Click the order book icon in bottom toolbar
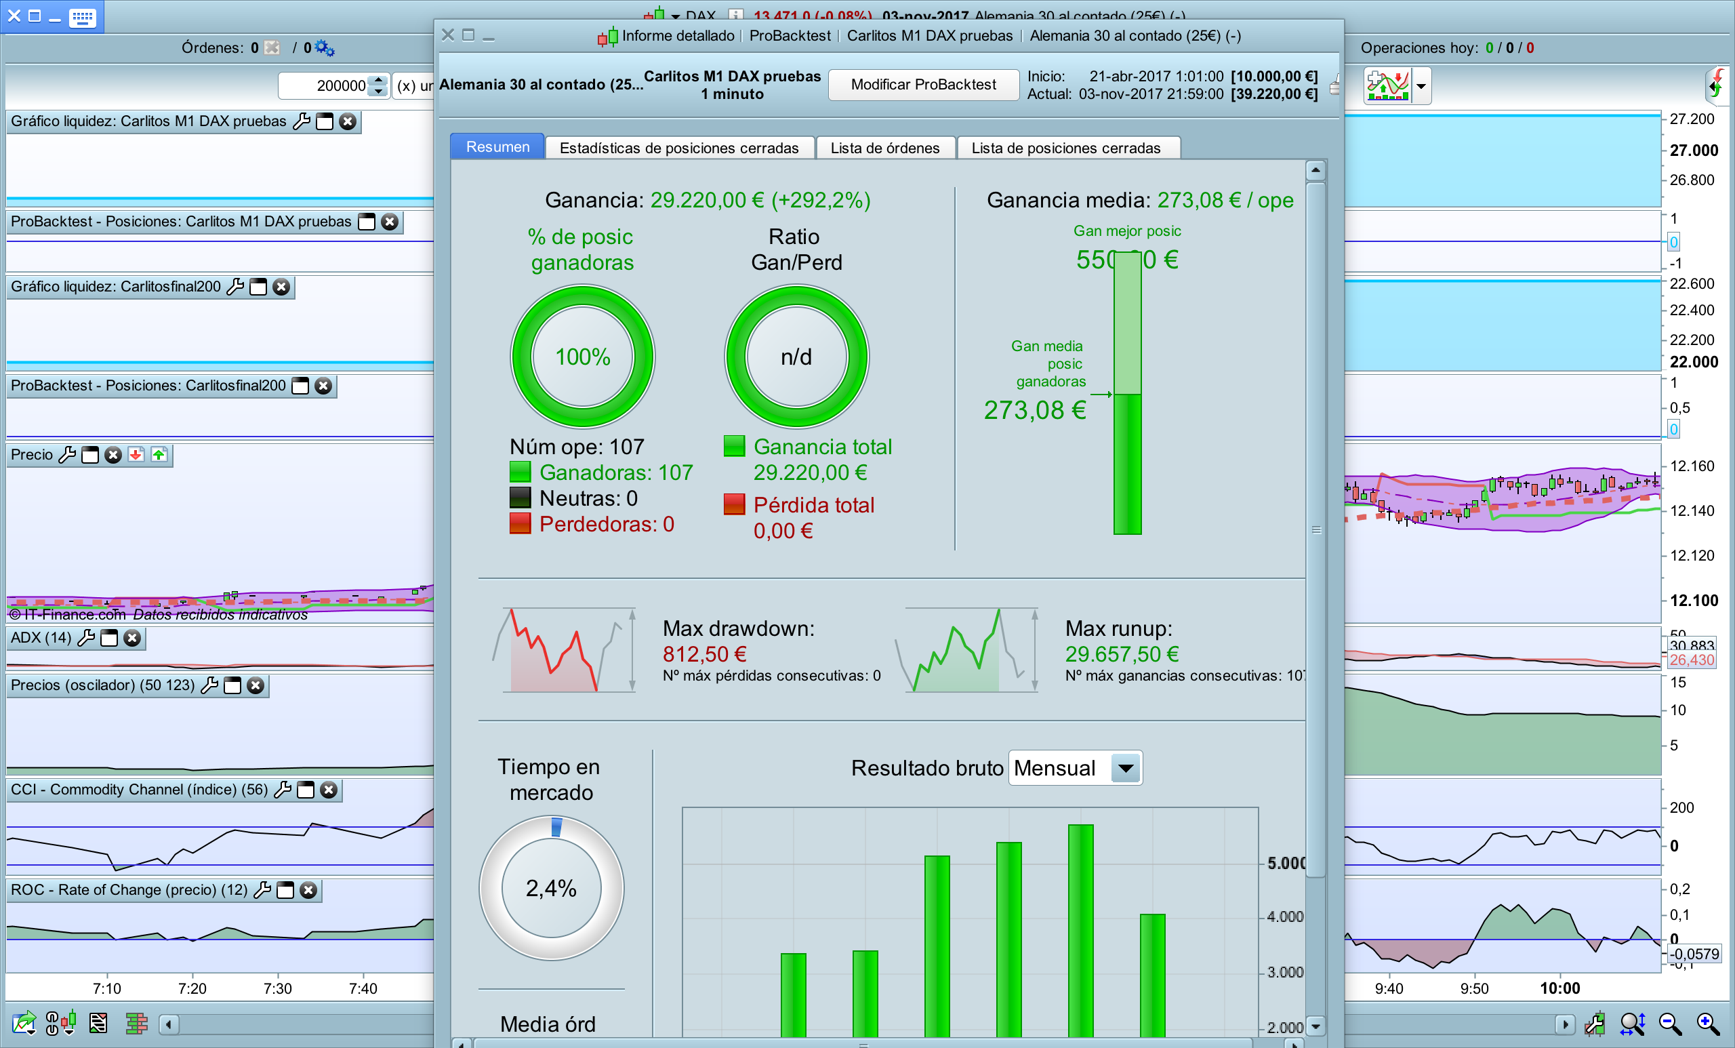This screenshot has width=1735, height=1048. [136, 1023]
